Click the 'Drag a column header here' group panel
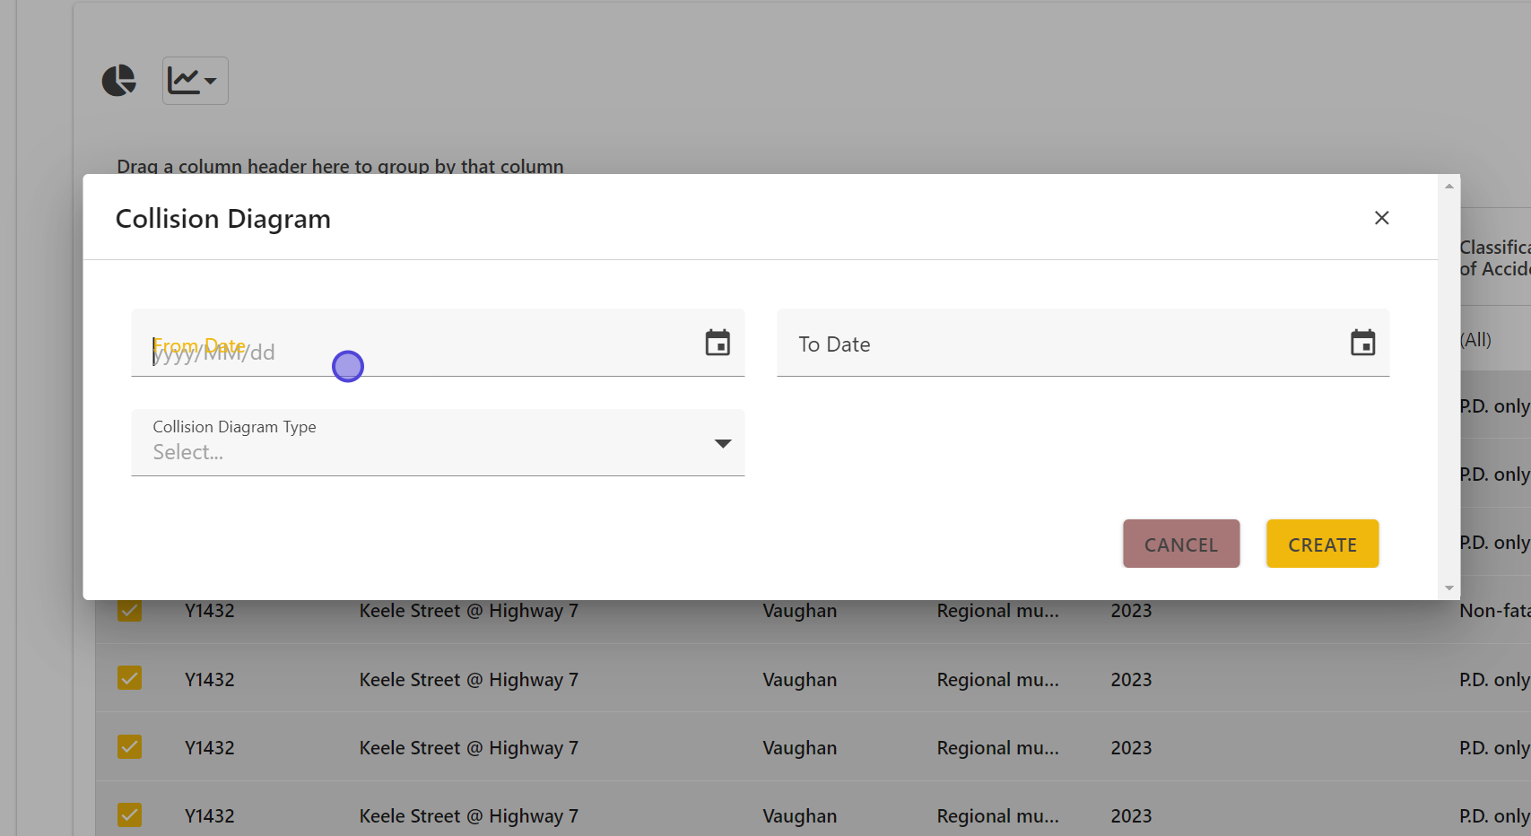The width and height of the screenshot is (1531, 836). [340, 166]
